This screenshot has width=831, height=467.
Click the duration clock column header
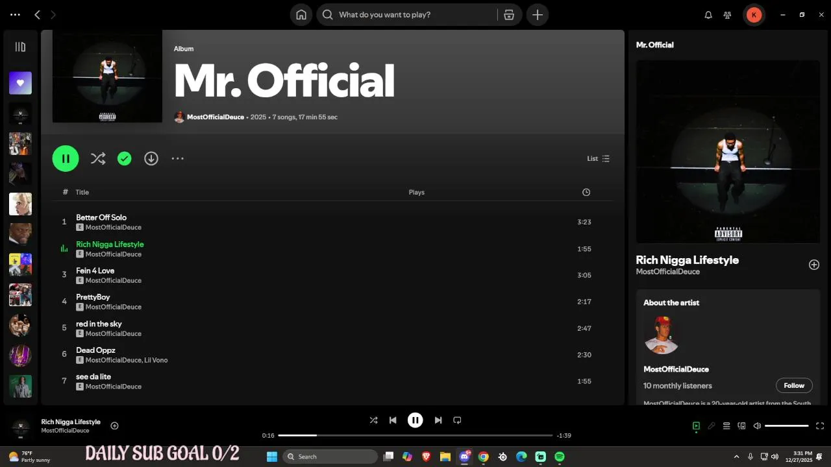point(586,192)
